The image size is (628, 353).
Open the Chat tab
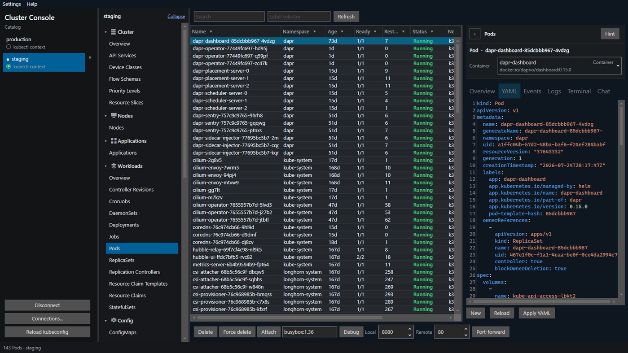[604, 91]
